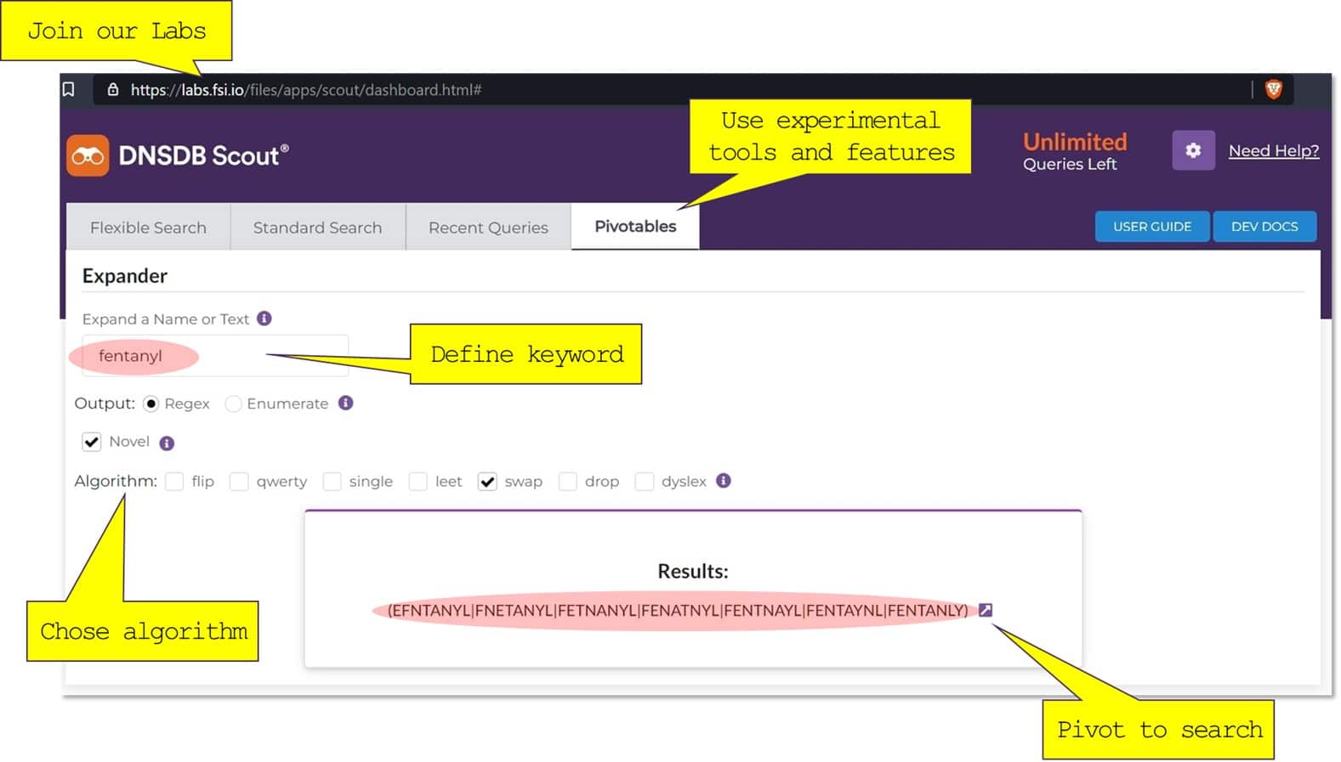
Task: Select the Pivotables tab
Action: coord(635,226)
